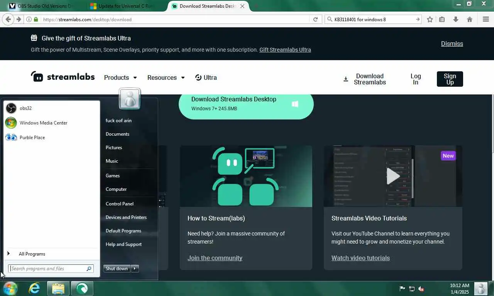Image resolution: width=494 pixels, height=296 pixels.
Task: Click the Streamlabs logo
Action: (x=63, y=76)
